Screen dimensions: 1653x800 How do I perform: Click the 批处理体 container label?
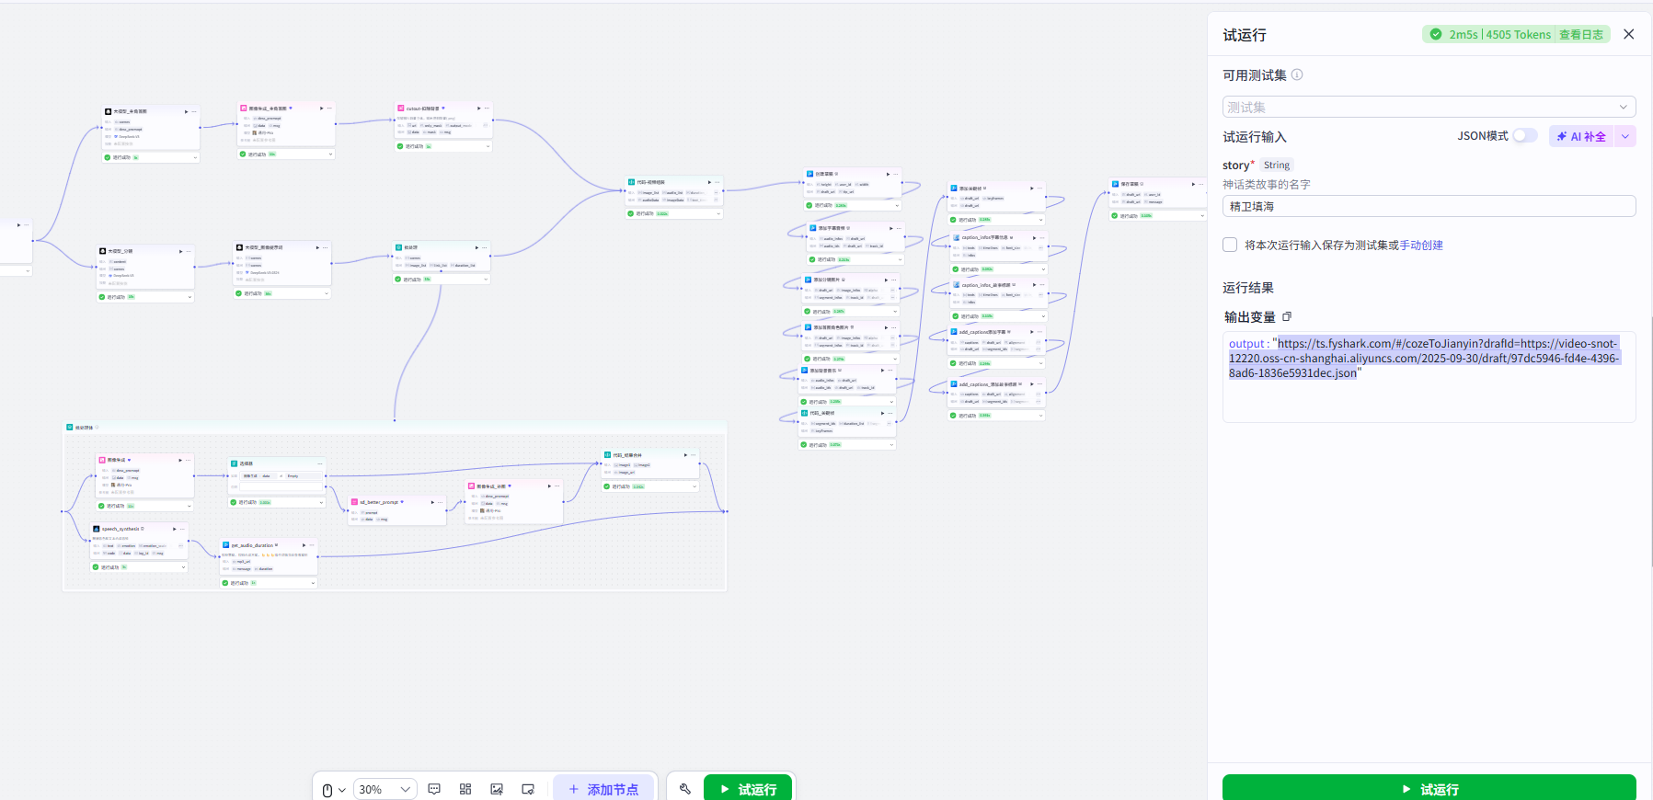[84, 428]
